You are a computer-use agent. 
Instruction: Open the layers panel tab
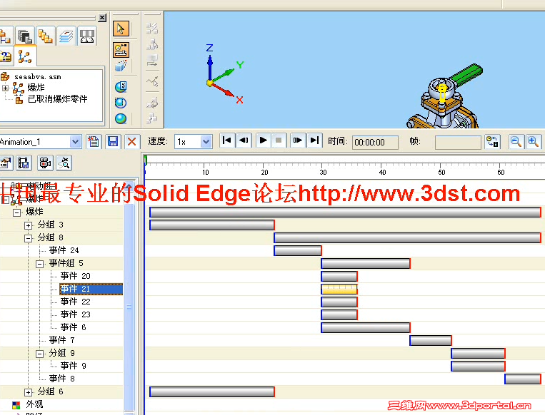coord(66,36)
